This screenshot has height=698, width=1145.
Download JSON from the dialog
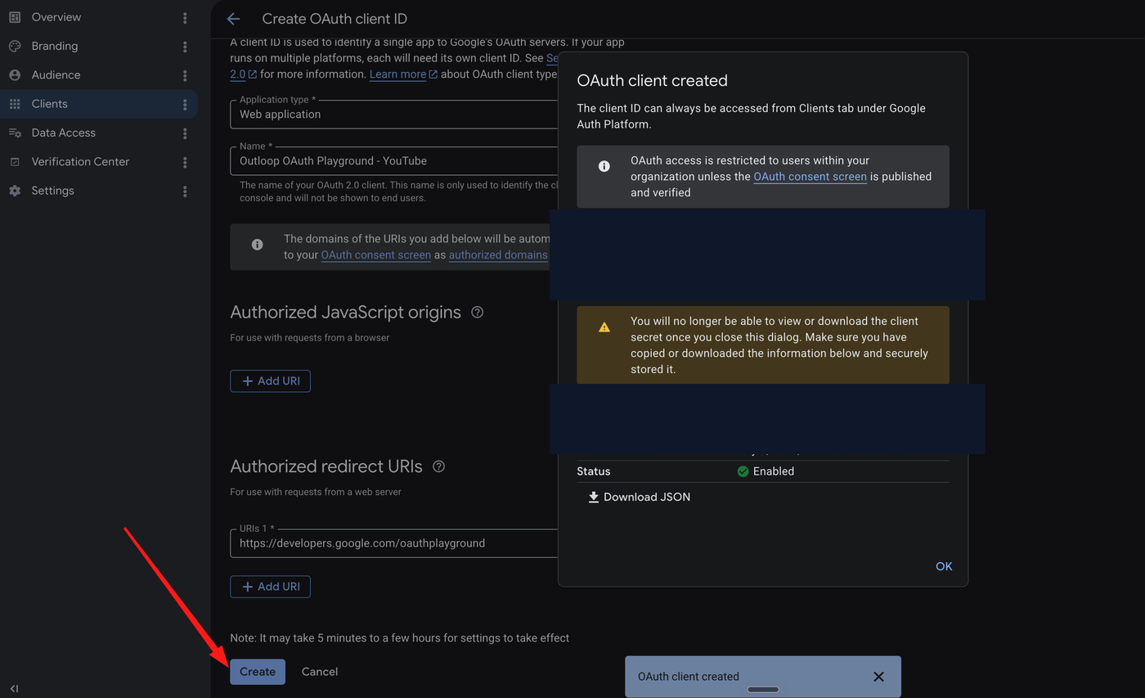coord(640,497)
